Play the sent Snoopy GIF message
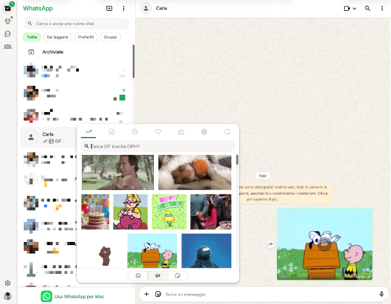391x304 pixels. (324, 244)
